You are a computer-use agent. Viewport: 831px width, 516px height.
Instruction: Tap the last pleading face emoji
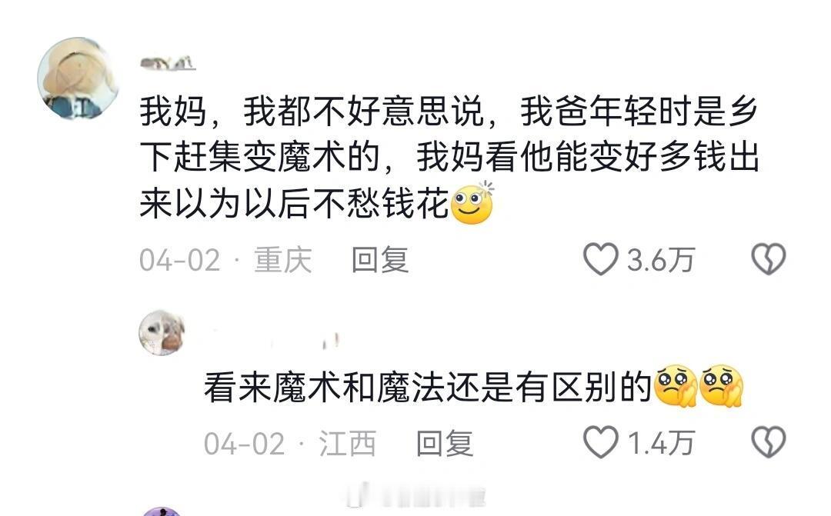[721, 386]
